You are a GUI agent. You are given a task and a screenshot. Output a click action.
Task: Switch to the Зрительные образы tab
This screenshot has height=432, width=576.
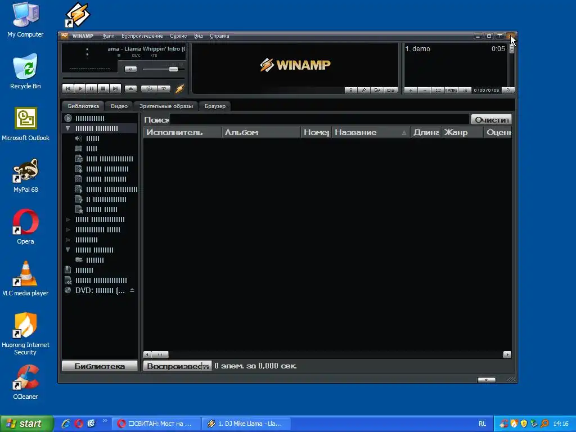click(x=166, y=106)
